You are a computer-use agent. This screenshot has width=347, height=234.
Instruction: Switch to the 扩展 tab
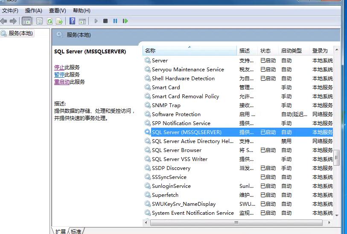[61, 231]
